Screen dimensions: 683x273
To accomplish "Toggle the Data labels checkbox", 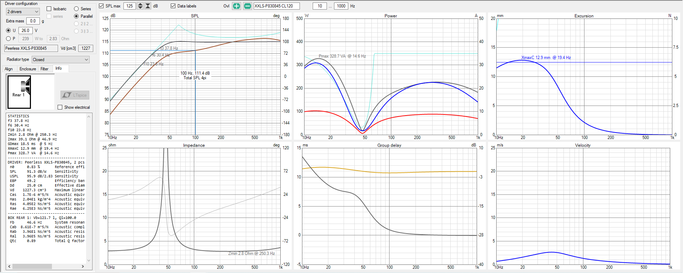I will coord(173,6).
